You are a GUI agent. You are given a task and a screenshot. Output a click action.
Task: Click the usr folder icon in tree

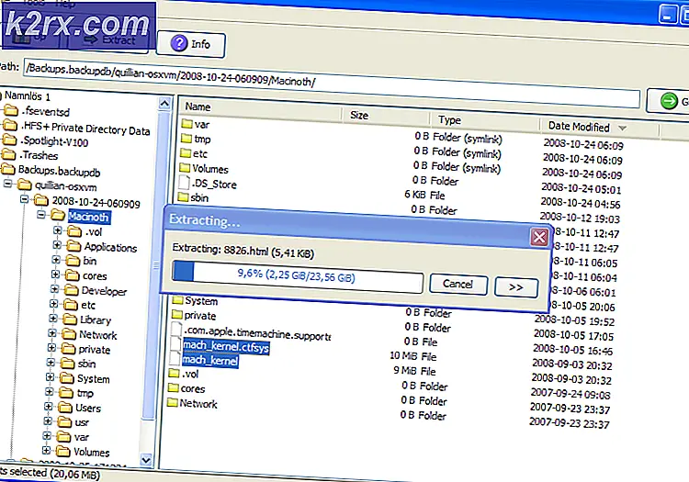click(x=64, y=422)
